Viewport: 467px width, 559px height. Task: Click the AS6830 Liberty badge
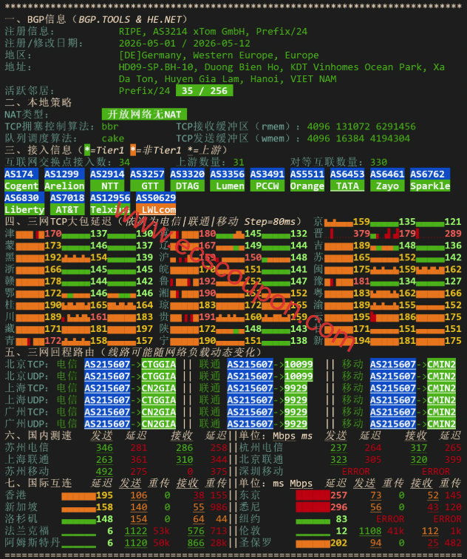pyautogui.click(x=24, y=203)
